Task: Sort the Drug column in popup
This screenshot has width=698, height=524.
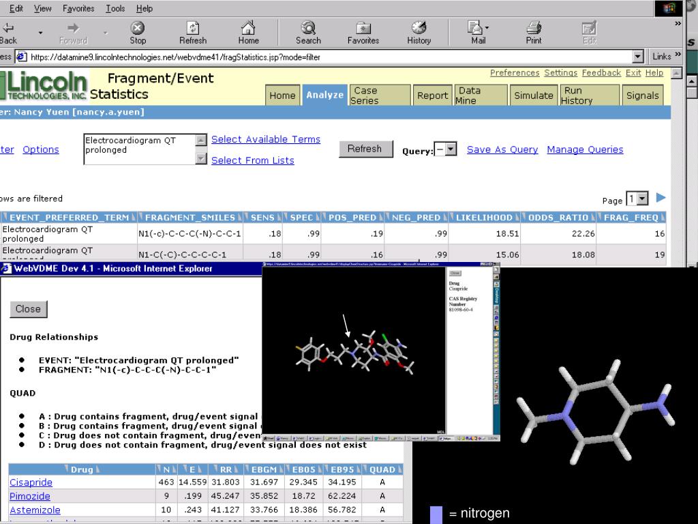Action: (82, 469)
